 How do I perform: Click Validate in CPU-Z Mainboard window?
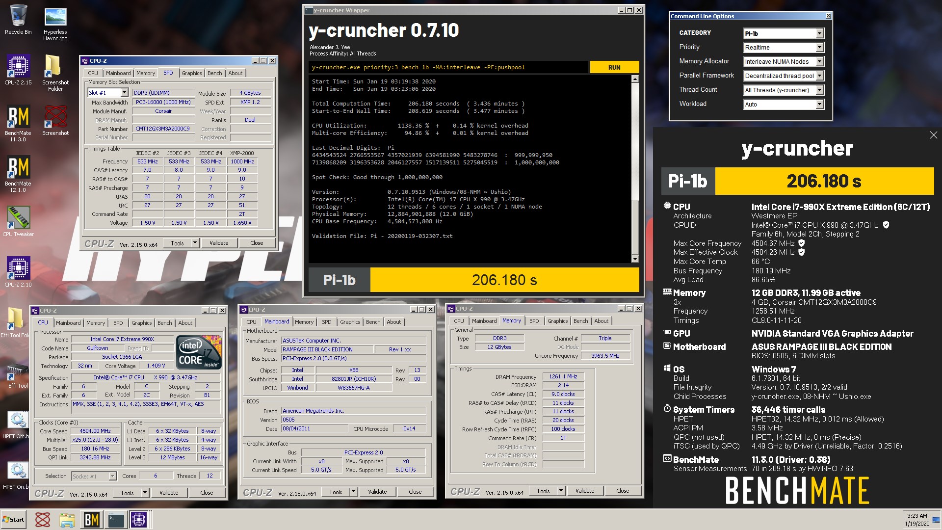pyautogui.click(x=377, y=492)
